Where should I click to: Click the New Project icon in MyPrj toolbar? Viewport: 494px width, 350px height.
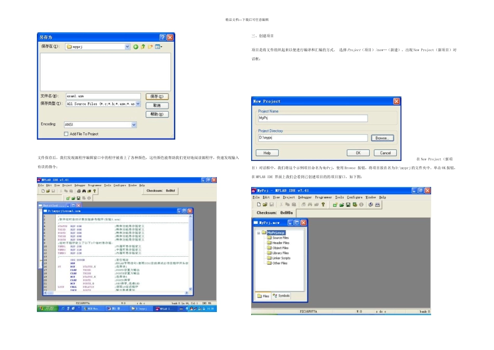tap(334, 205)
